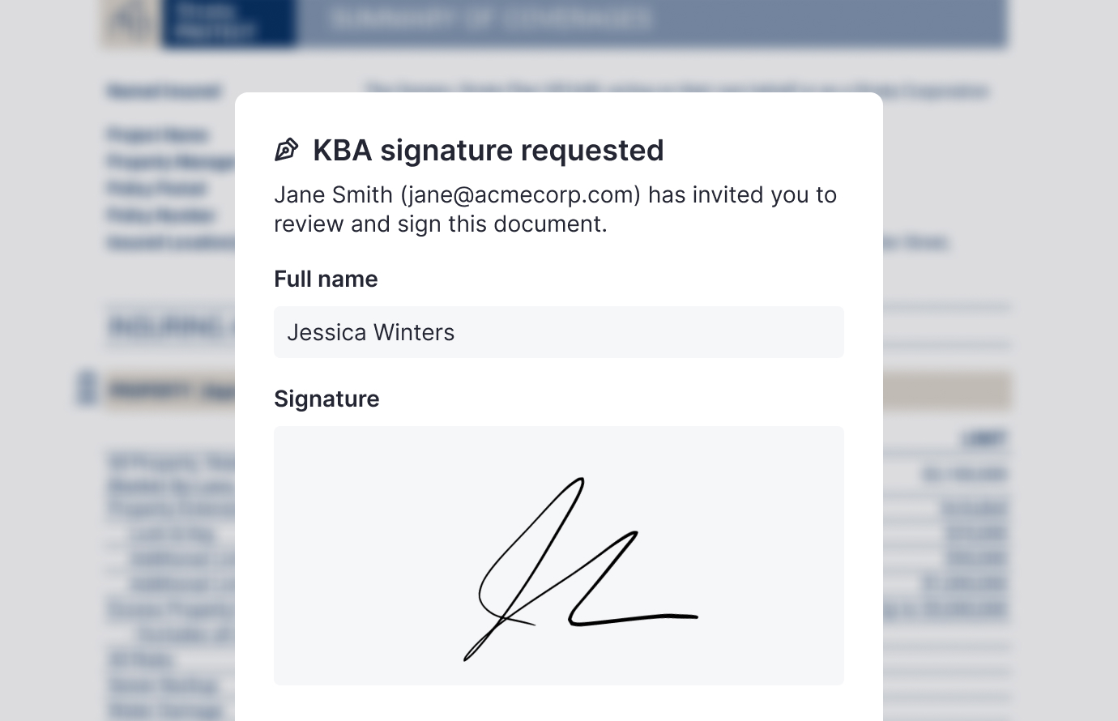This screenshot has height=721, width=1118.
Task: Click the first blurred amount under Limit
Action: point(964,474)
